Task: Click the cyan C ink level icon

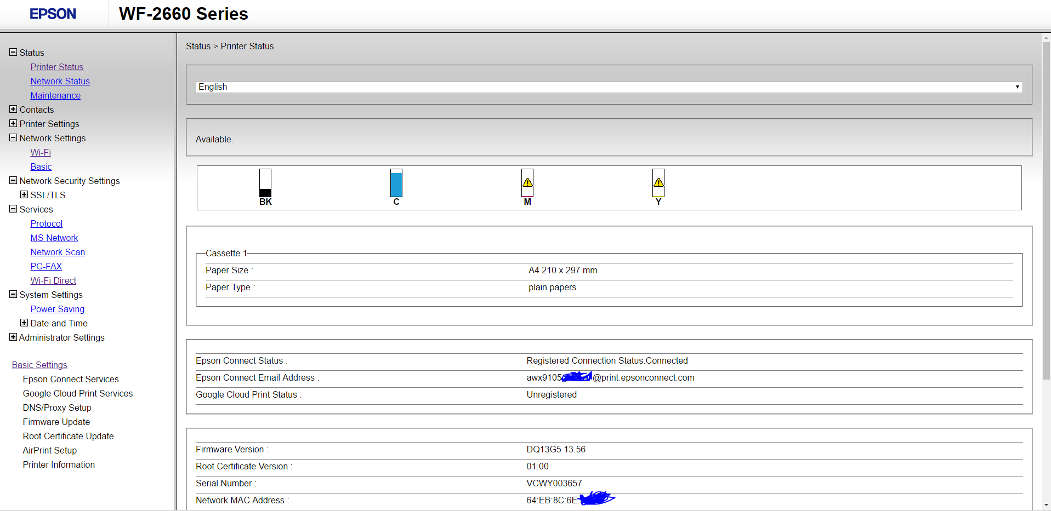Action: pos(396,183)
